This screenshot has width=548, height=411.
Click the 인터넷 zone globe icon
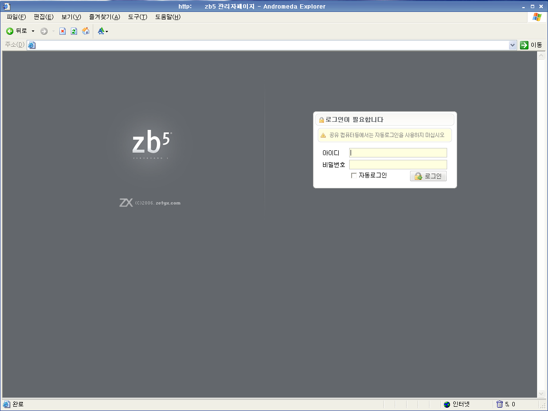(447, 404)
